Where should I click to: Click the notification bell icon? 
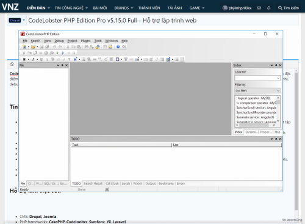point(269,8)
